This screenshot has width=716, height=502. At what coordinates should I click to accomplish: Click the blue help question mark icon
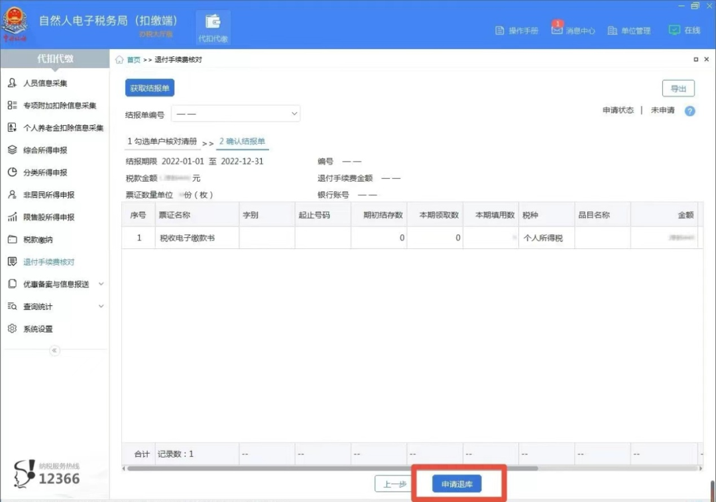click(689, 111)
